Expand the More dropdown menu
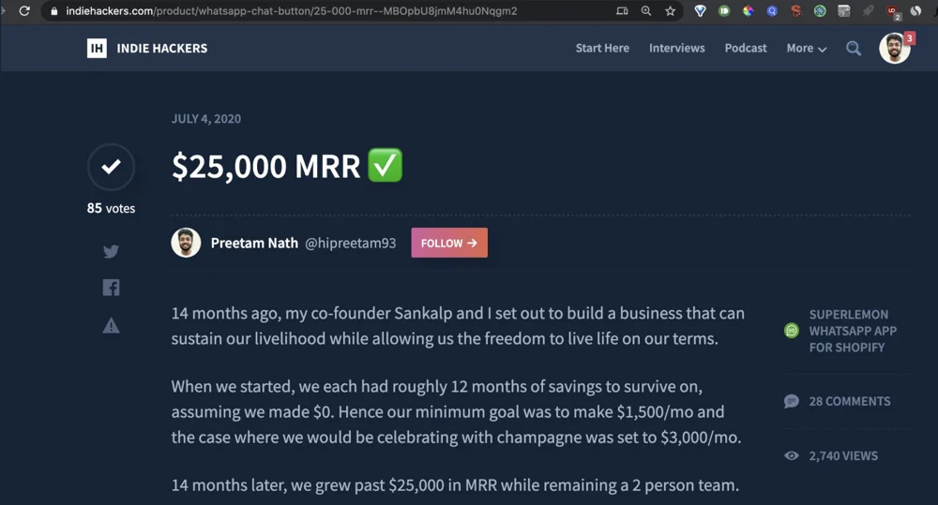 click(806, 49)
